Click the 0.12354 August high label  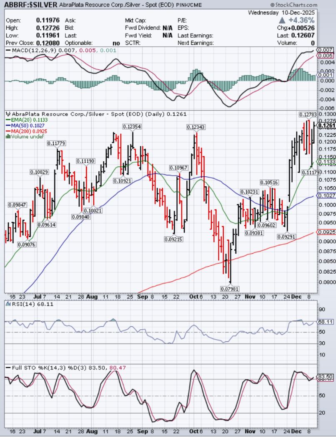(132, 127)
